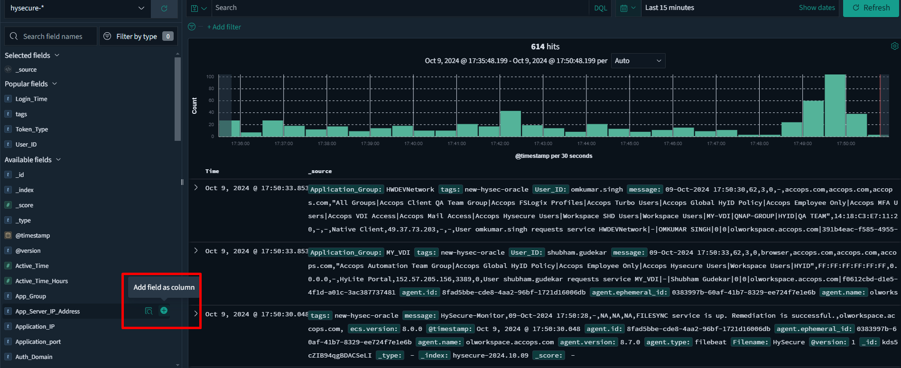Click the tallest histogram bar near 17:49:30
The height and width of the screenshot is (368, 901).
[x=835, y=105]
